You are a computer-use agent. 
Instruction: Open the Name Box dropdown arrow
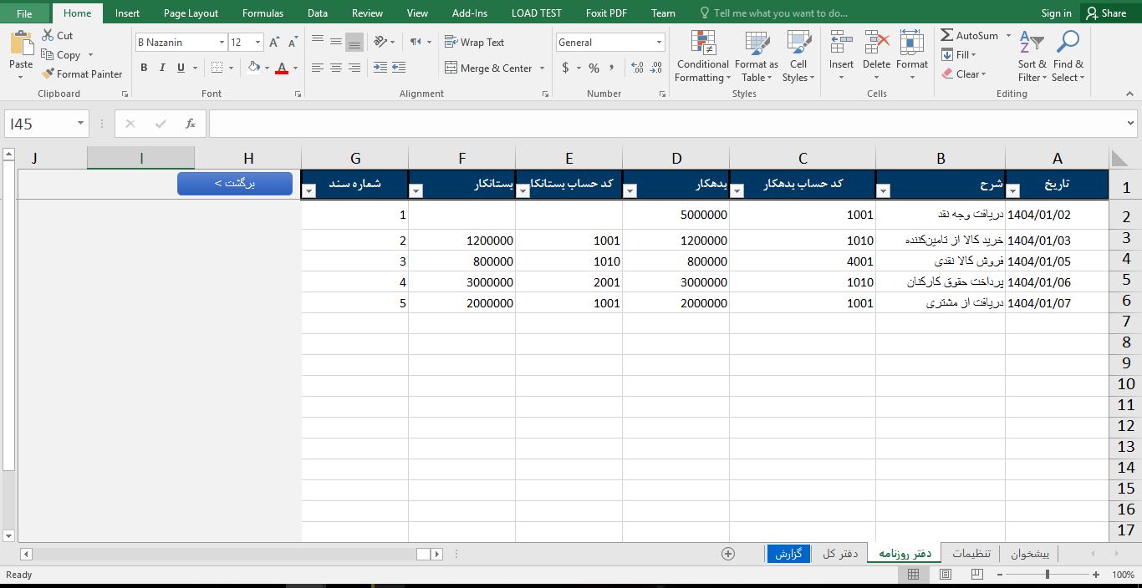[81, 124]
